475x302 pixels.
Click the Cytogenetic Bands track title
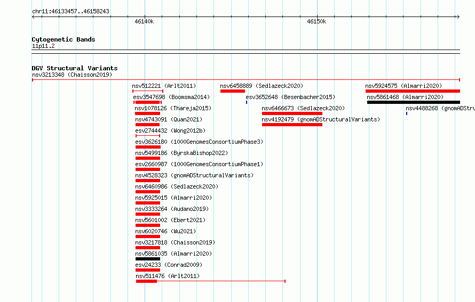pyautogui.click(x=64, y=39)
